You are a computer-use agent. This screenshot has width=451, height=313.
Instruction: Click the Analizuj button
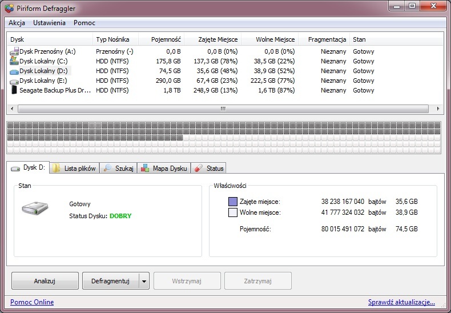[45, 281]
